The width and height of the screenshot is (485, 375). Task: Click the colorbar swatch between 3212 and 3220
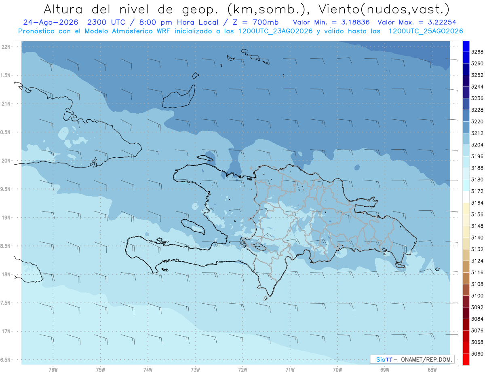[466, 127]
